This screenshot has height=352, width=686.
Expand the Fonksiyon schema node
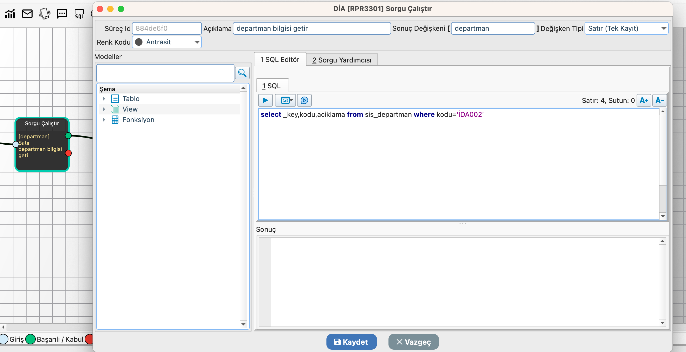104,120
